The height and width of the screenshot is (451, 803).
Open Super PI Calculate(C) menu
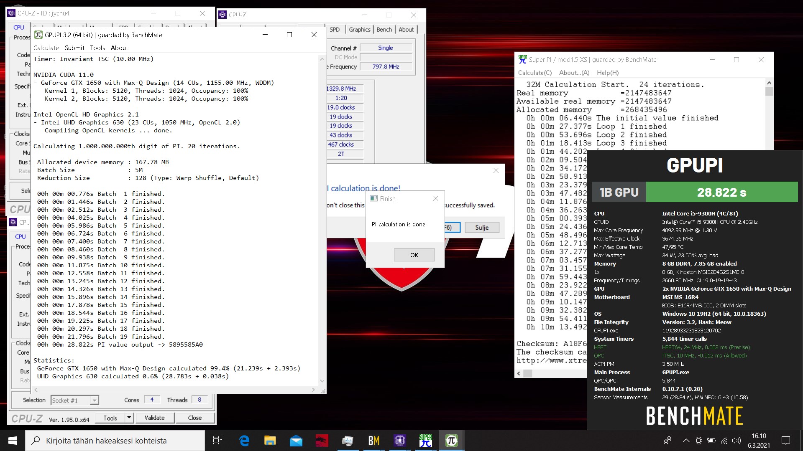tap(535, 73)
